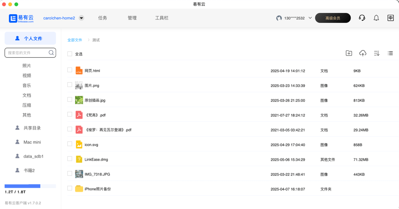Expand the 个人文件 section in sidebar
399x209 pixels.
pyautogui.click(x=30, y=38)
